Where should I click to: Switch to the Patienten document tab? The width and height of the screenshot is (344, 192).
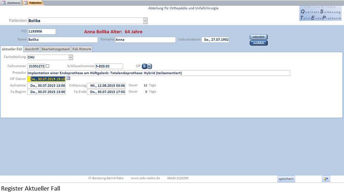[x=33, y=3]
